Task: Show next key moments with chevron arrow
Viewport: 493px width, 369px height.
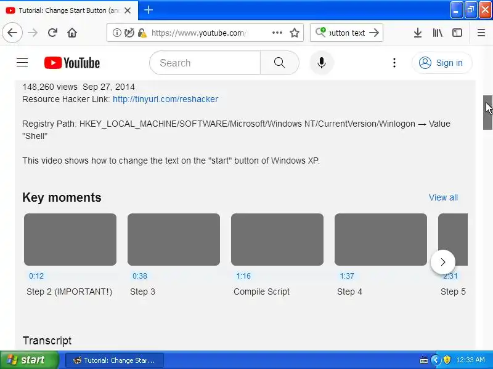Action: pyautogui.click(x=442, y=262)
